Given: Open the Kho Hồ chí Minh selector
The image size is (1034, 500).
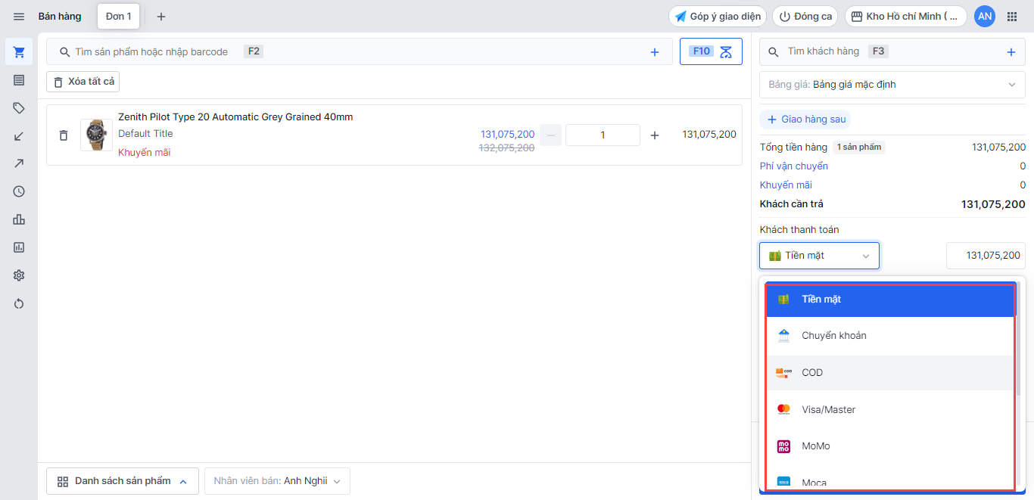Looking at the screenshot, I should point(906,17).
